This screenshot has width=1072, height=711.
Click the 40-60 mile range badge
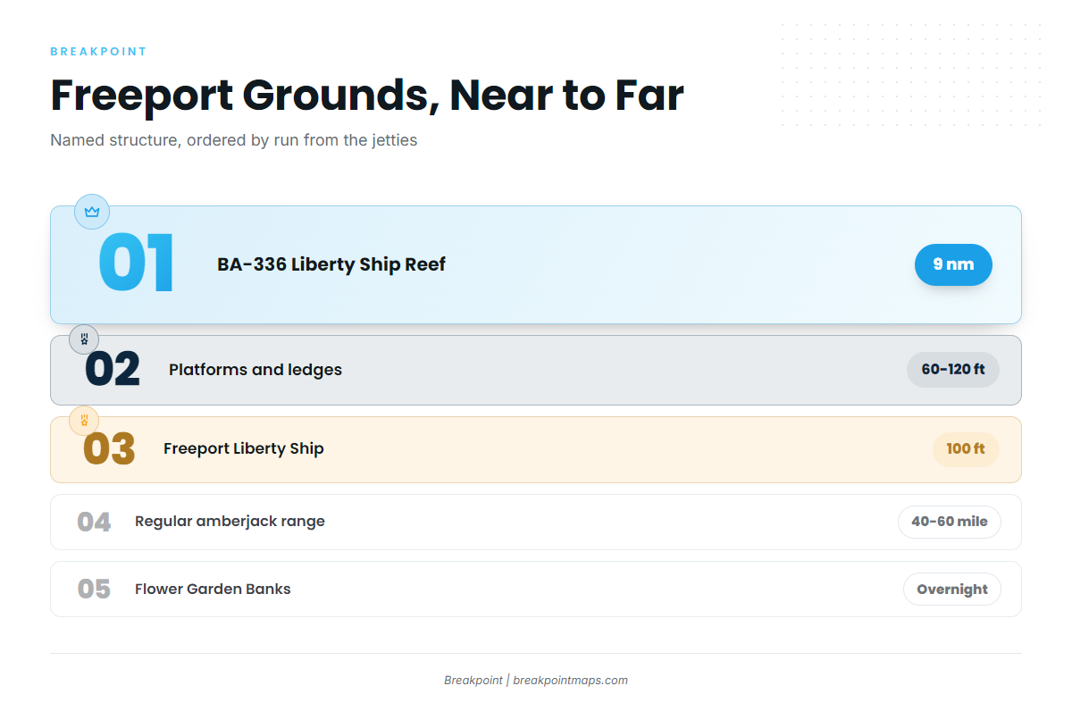click(950, 522)
